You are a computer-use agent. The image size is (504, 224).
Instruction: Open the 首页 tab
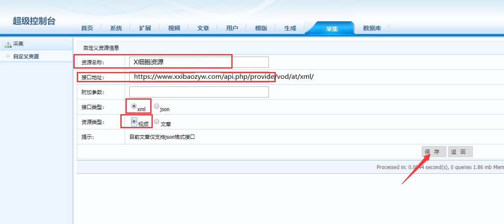tap(87, 28)
